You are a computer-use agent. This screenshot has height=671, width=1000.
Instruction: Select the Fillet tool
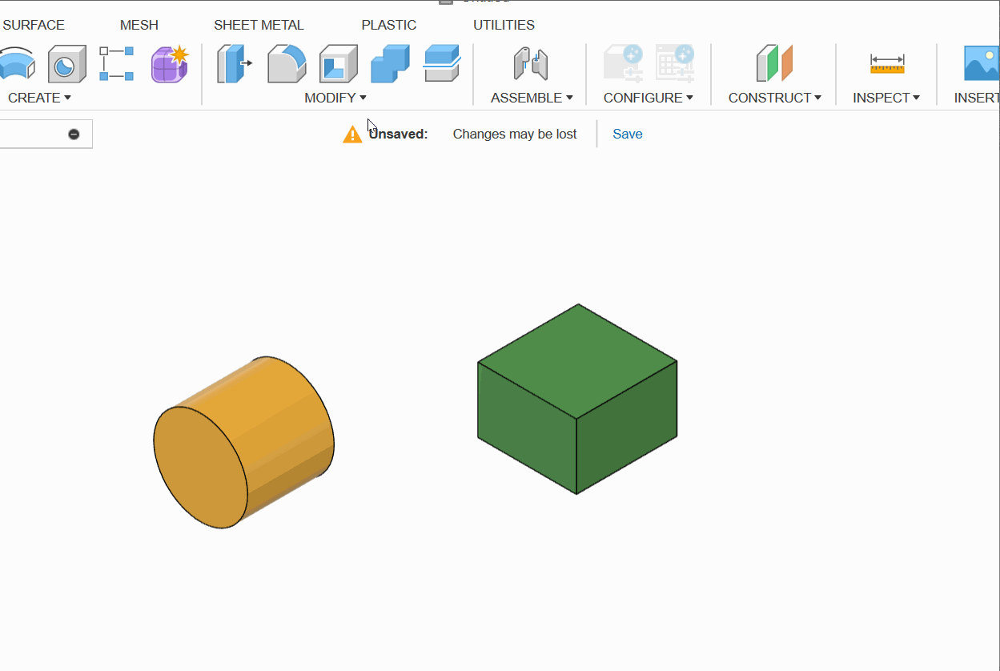pos(287,64)
